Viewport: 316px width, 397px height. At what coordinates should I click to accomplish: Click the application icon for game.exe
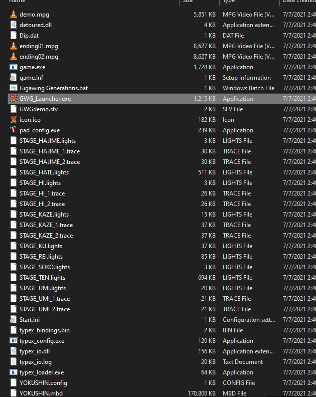(x=14, y=67)
